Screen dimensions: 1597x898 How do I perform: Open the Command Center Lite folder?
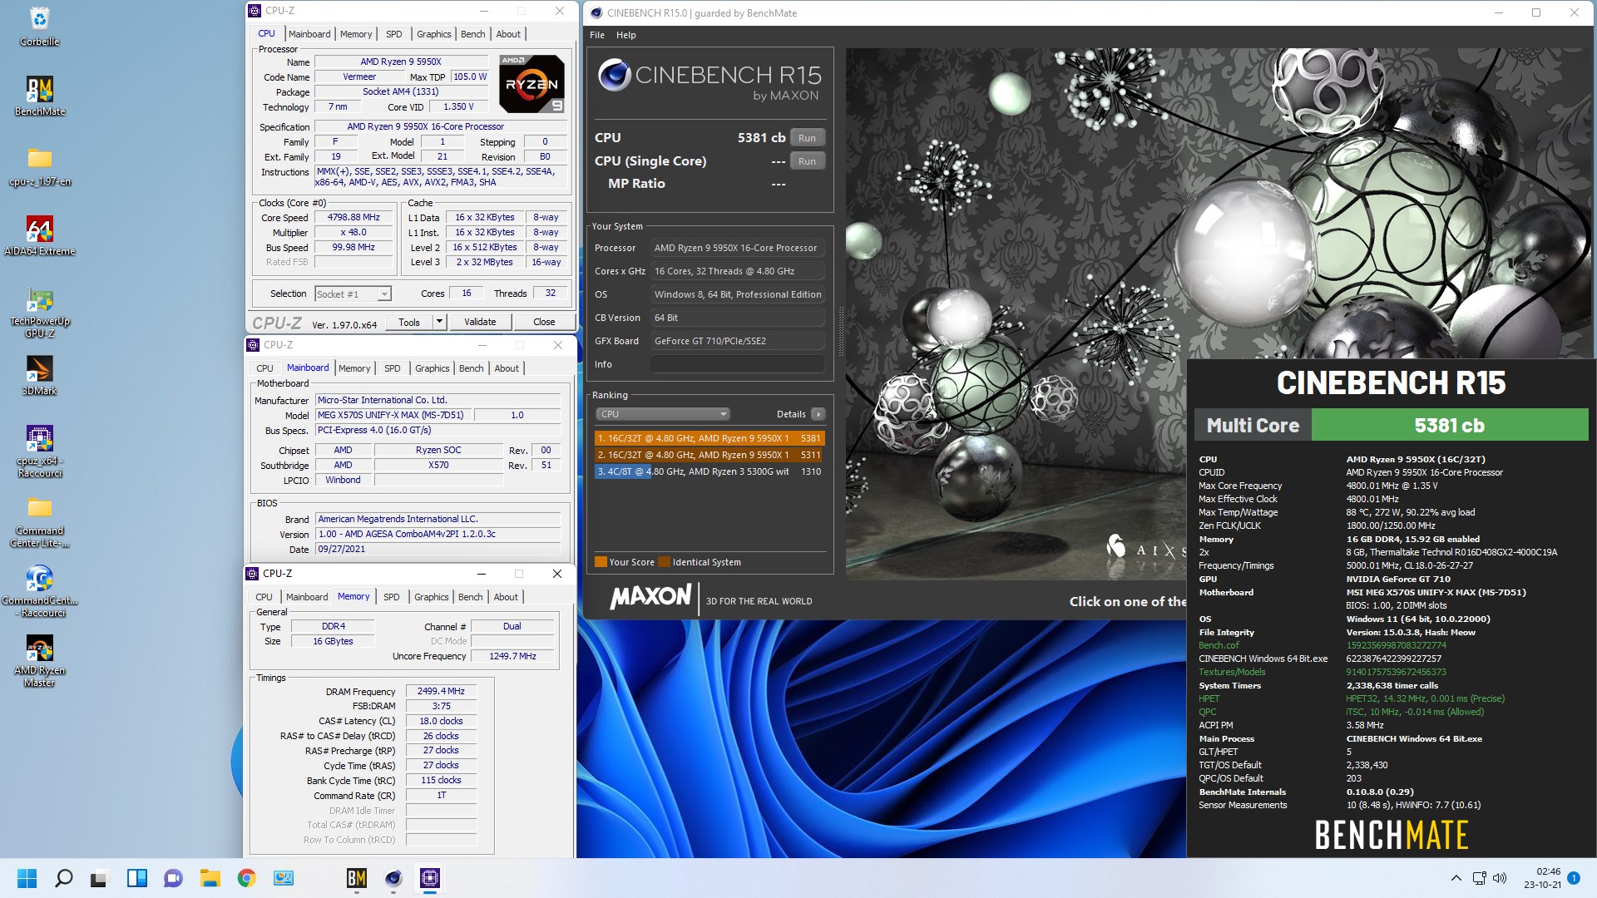tap(39, 522)
